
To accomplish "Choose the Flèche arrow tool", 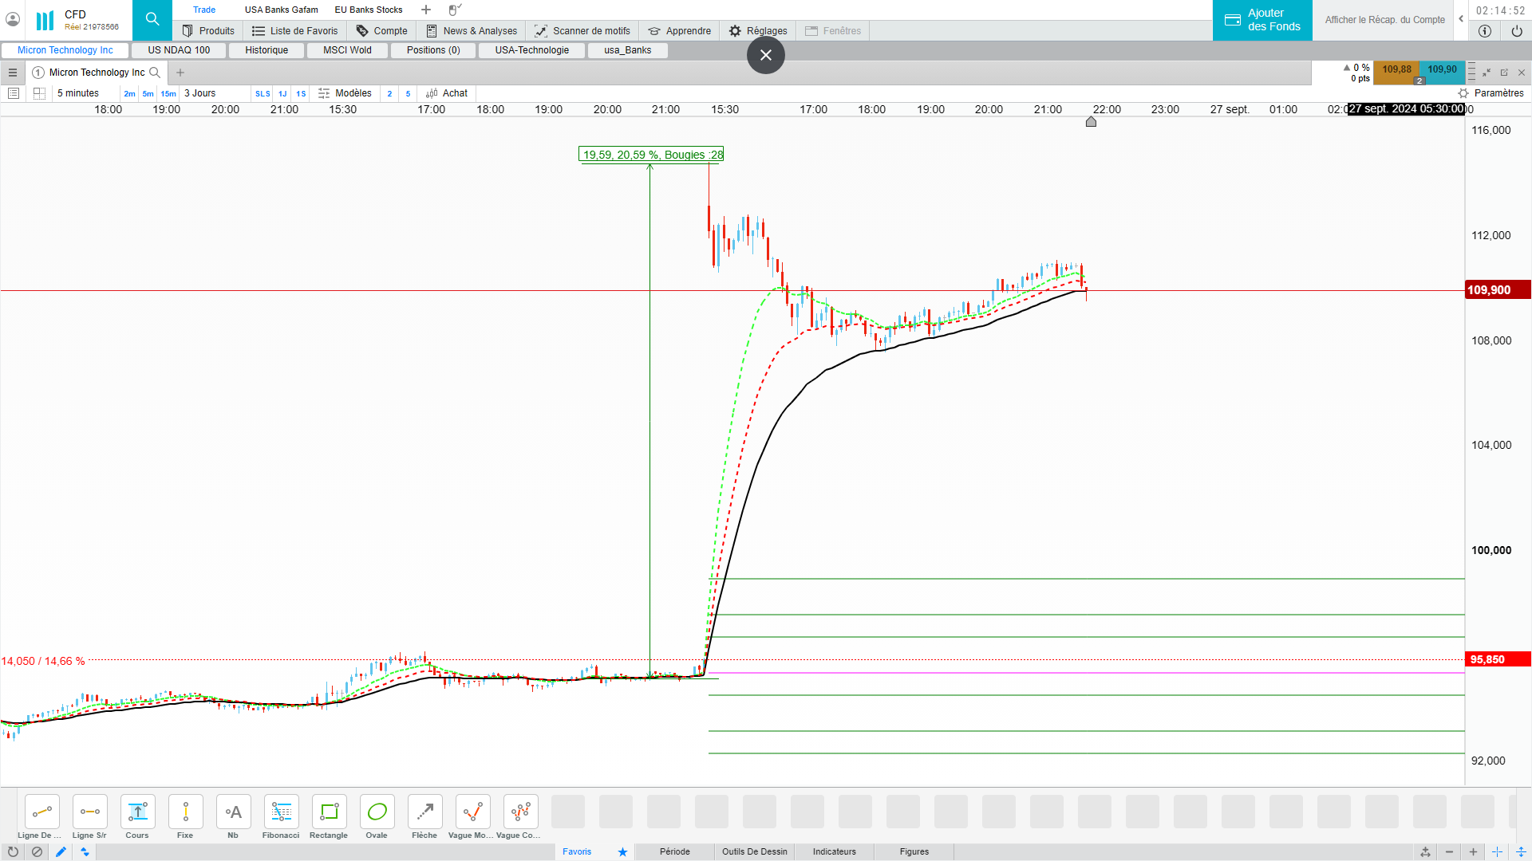I will (x=424, y=812).
